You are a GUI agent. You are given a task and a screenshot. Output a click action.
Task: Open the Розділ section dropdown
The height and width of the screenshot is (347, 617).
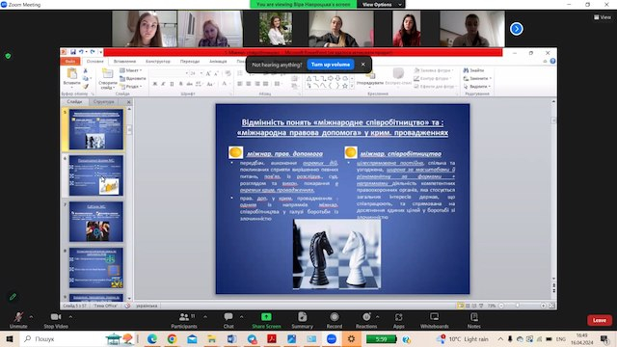click(130, 86)
